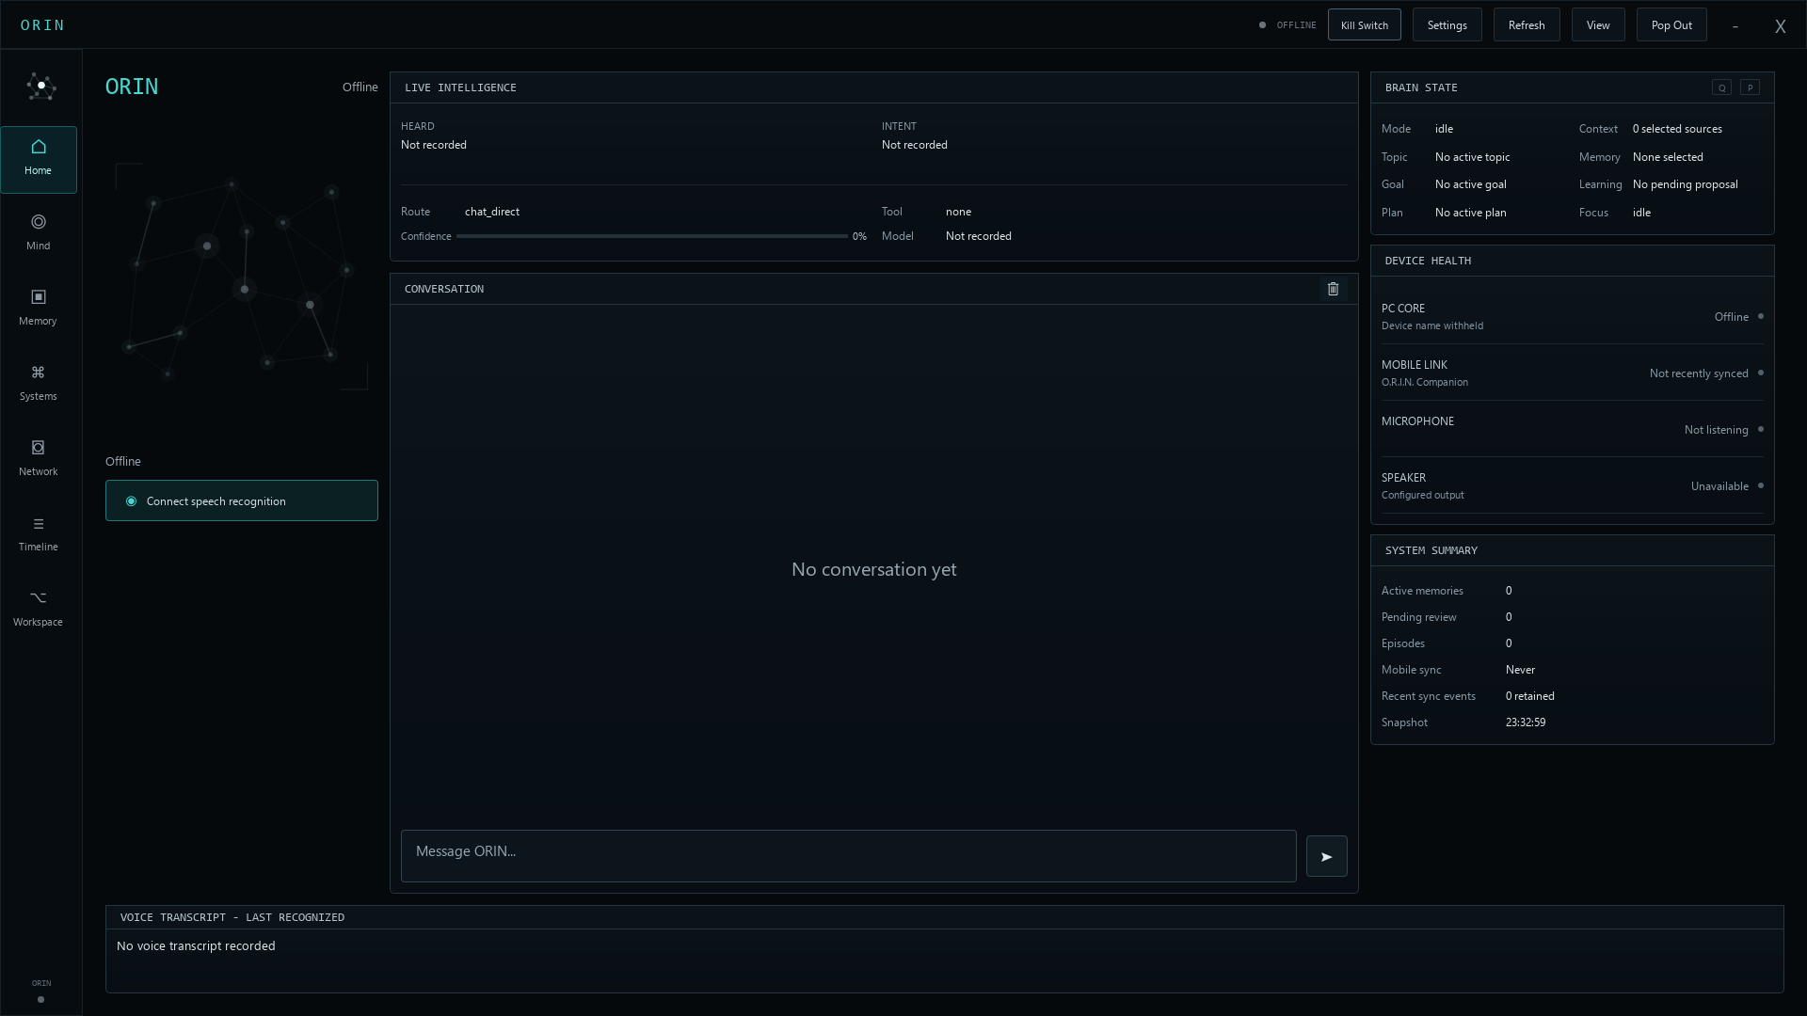Open Settings from the top bar
This screenshot has height=1016, width=1807.
pos(1447,25)
